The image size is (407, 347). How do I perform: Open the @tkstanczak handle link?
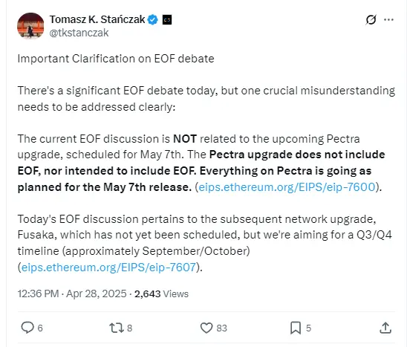point(79,33)
